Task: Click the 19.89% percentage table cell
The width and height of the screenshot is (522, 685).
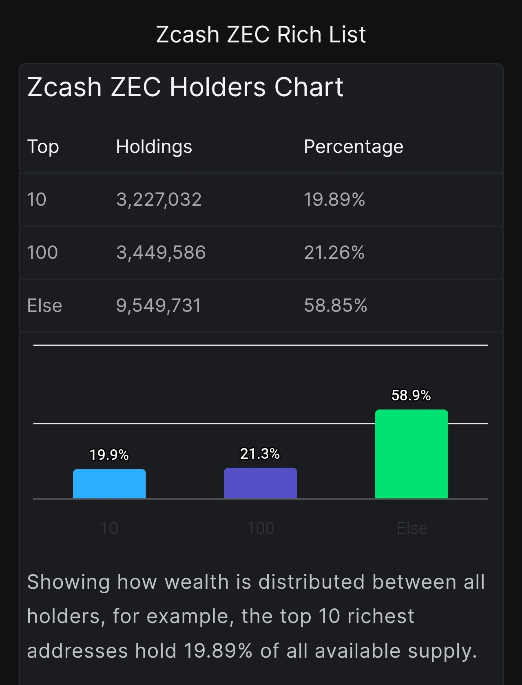Action: (334, 200)
